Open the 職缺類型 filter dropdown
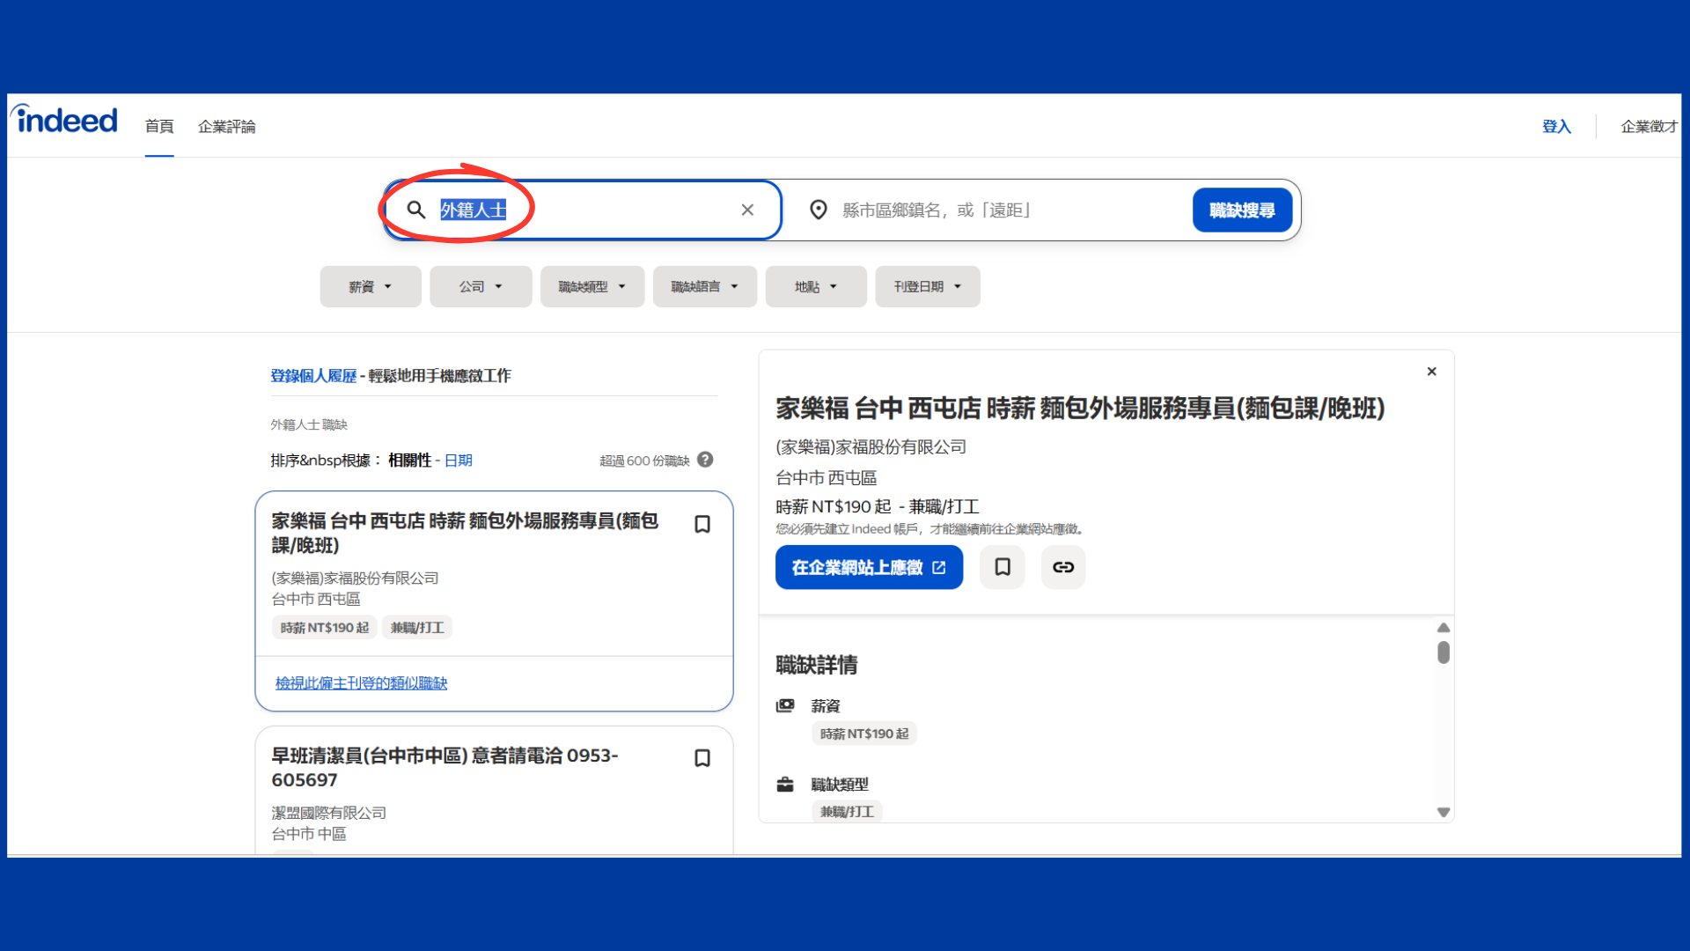 coord(591,287)
